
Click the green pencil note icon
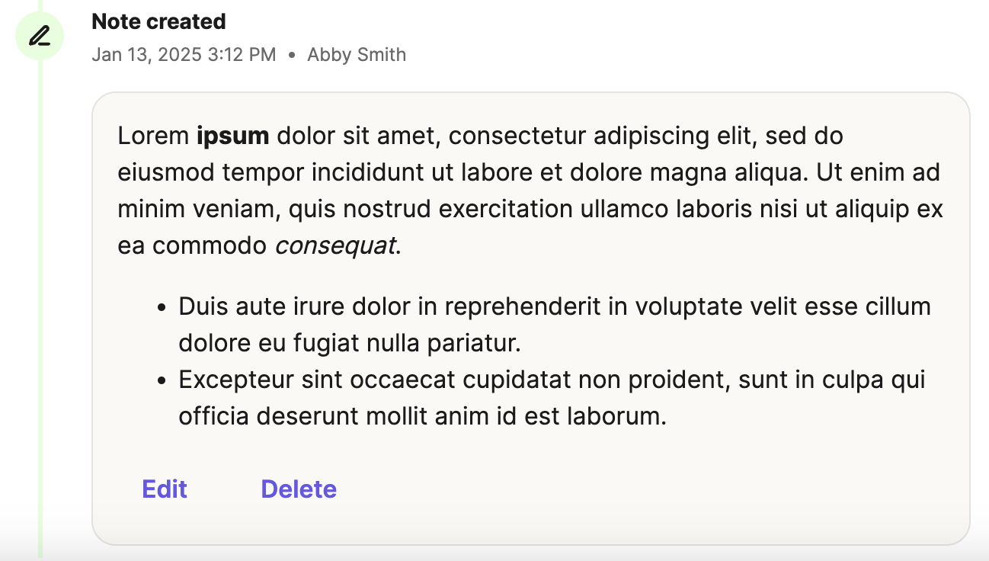click(39, 36)
